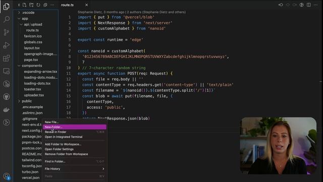Open the opengraph-image file
Image resolution: width=323 pixels, height=182 pixels.
pos(40,54)
